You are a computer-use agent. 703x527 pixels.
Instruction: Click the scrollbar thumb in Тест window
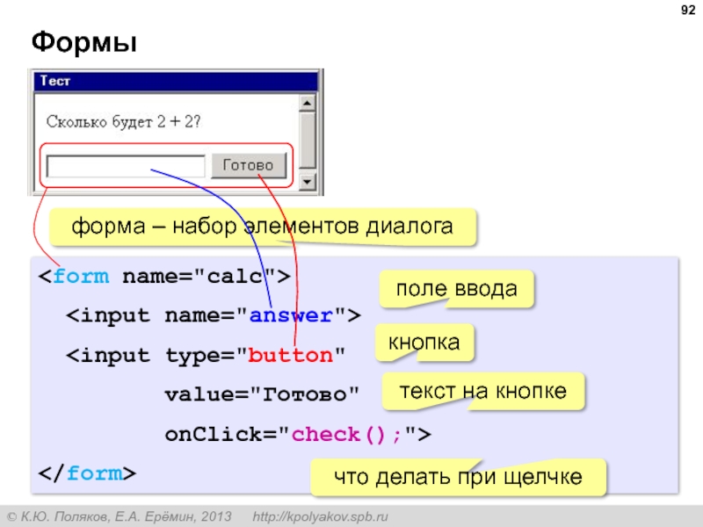click(307, 141)
